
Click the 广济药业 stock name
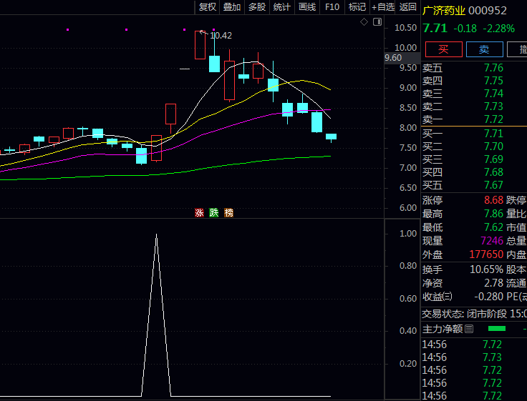coord(443,11)
